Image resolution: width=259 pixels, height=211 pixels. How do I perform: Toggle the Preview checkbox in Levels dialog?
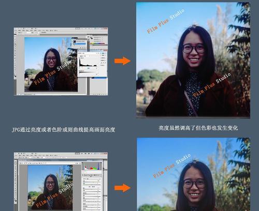[101, 65]
